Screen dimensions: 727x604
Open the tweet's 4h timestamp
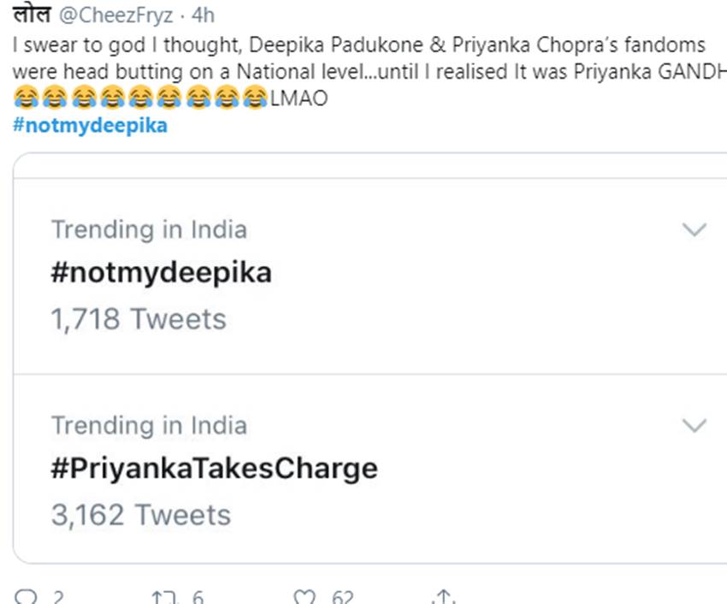204,16
